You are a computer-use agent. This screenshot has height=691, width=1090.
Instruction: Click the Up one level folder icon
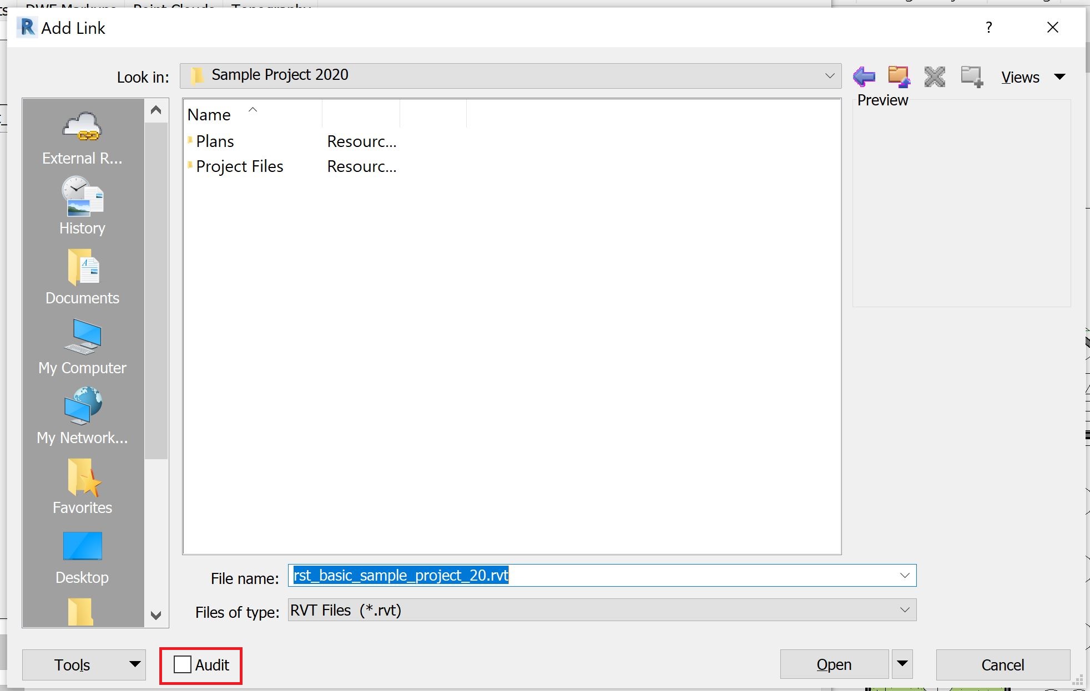(x=899, y=77)
